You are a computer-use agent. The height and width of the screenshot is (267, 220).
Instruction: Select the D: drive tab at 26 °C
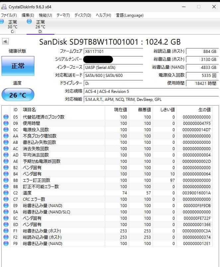[x=40, y=26]
